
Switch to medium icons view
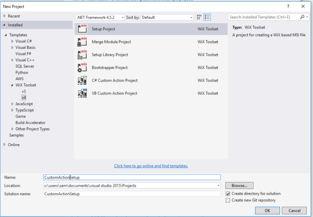coord(199,17)
